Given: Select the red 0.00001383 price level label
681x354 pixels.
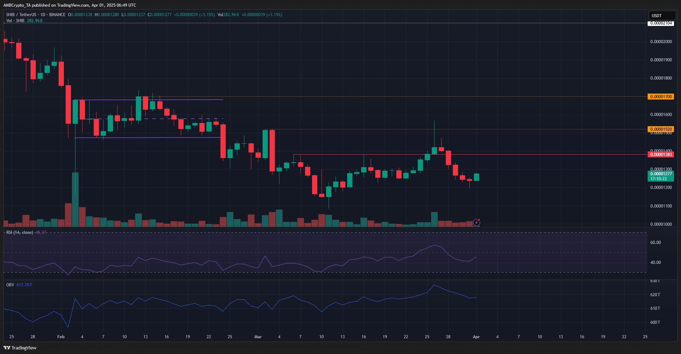Looking at the screenshot, I should 660,155.
